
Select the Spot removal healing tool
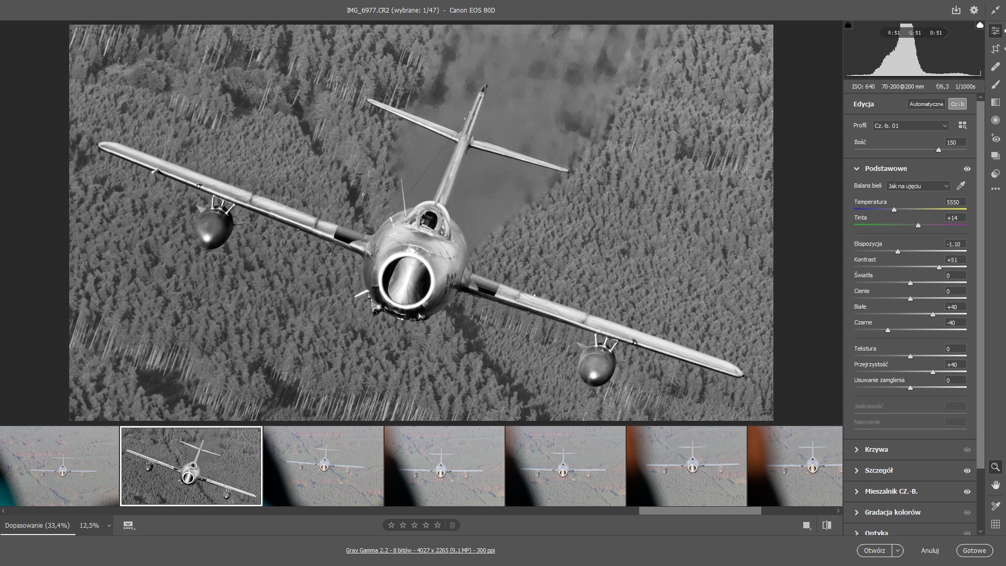click(x=995, y=67)
